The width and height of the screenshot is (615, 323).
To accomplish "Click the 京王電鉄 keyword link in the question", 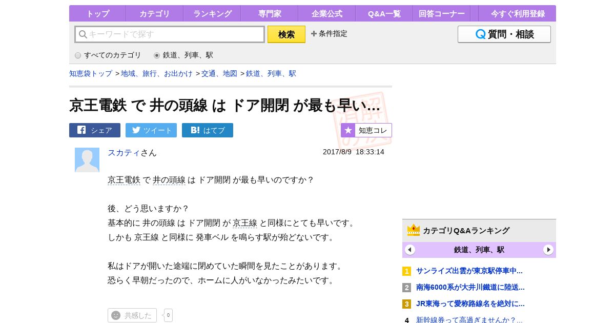I will coord(124,180).
